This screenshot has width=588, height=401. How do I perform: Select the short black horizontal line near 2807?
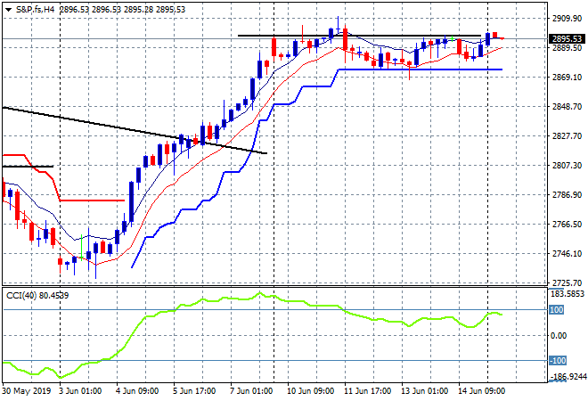28,166
